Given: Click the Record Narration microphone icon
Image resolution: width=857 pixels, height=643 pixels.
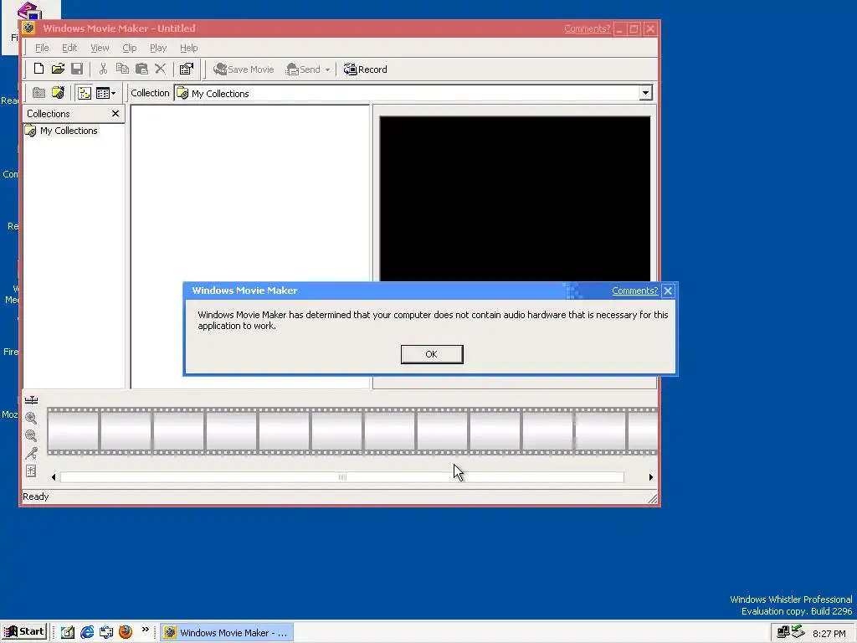Looking at the screenshot, I should coord(31,453).
